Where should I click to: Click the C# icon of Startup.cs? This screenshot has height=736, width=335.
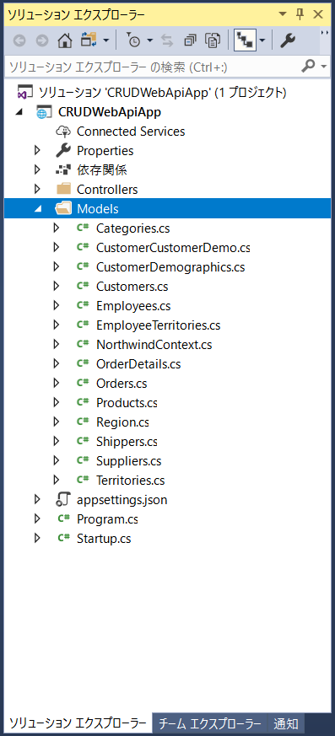[64, 538]
